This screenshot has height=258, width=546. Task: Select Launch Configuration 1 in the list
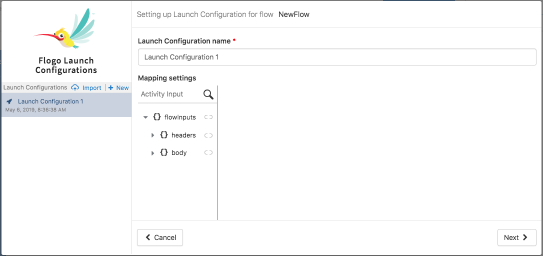(50, 101)
